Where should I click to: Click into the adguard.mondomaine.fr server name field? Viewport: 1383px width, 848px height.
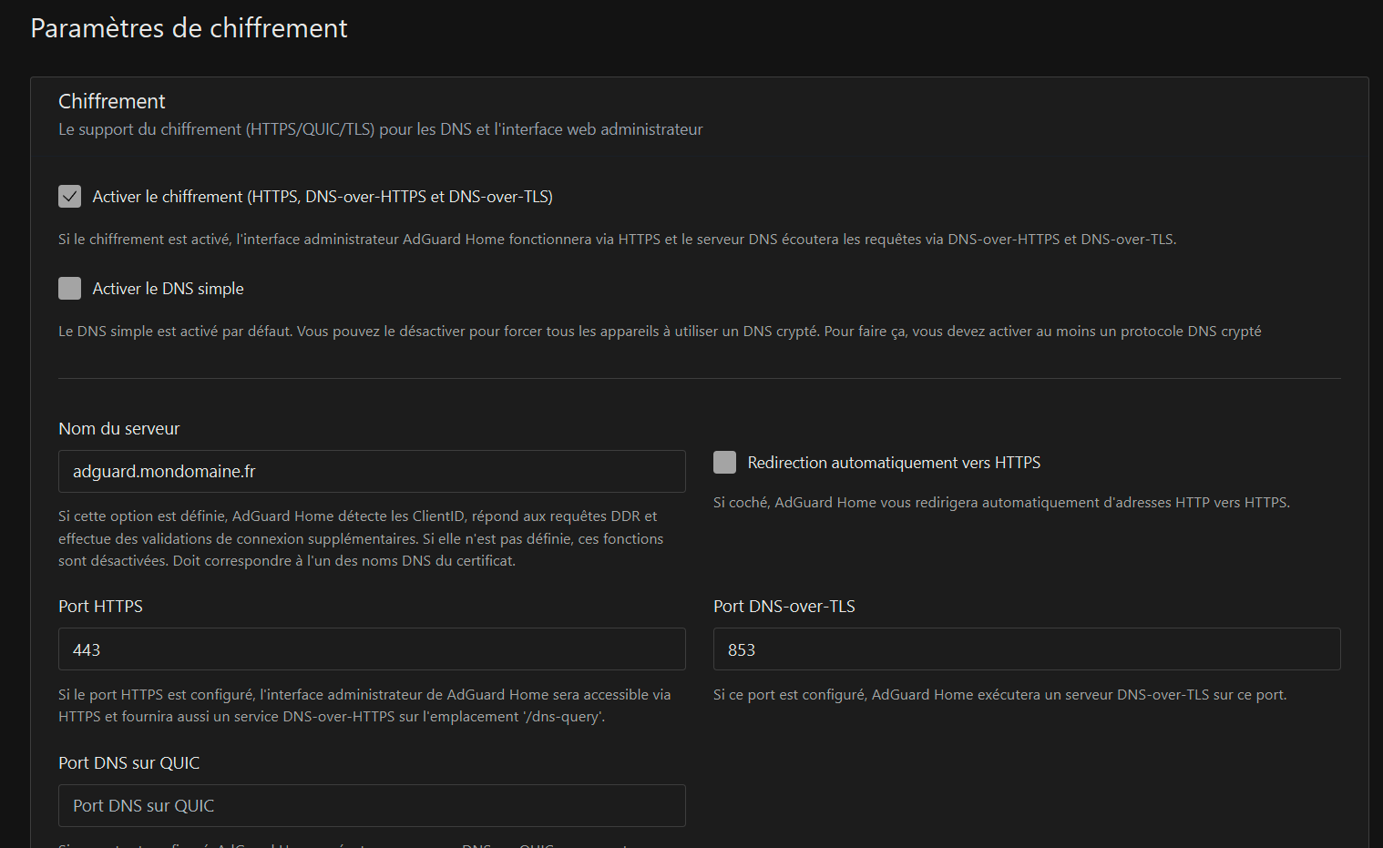[372, 472]
